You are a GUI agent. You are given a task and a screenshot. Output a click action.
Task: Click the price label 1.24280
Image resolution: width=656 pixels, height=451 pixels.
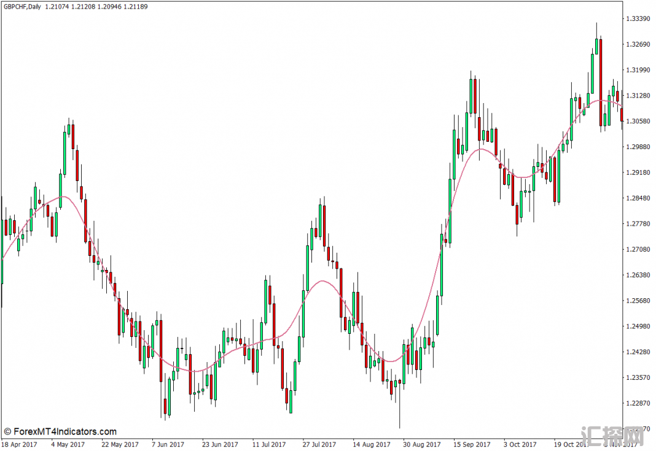[638, 352]
